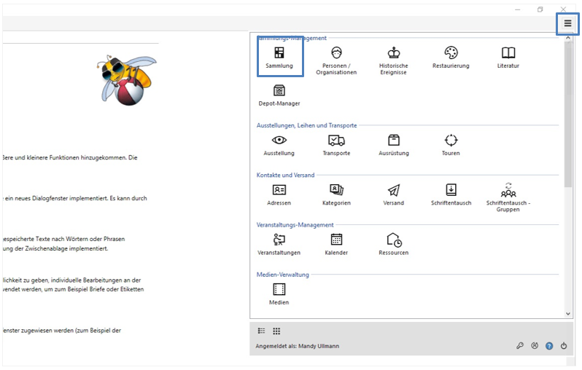Click the Restaurierung palette icon
Screen dimensions: 582x370
pyautogui.click(x=451, y=57)
